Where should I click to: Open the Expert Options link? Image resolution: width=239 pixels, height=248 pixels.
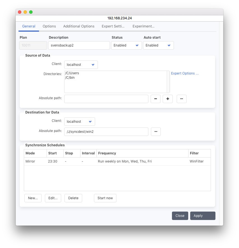(185, 73)
